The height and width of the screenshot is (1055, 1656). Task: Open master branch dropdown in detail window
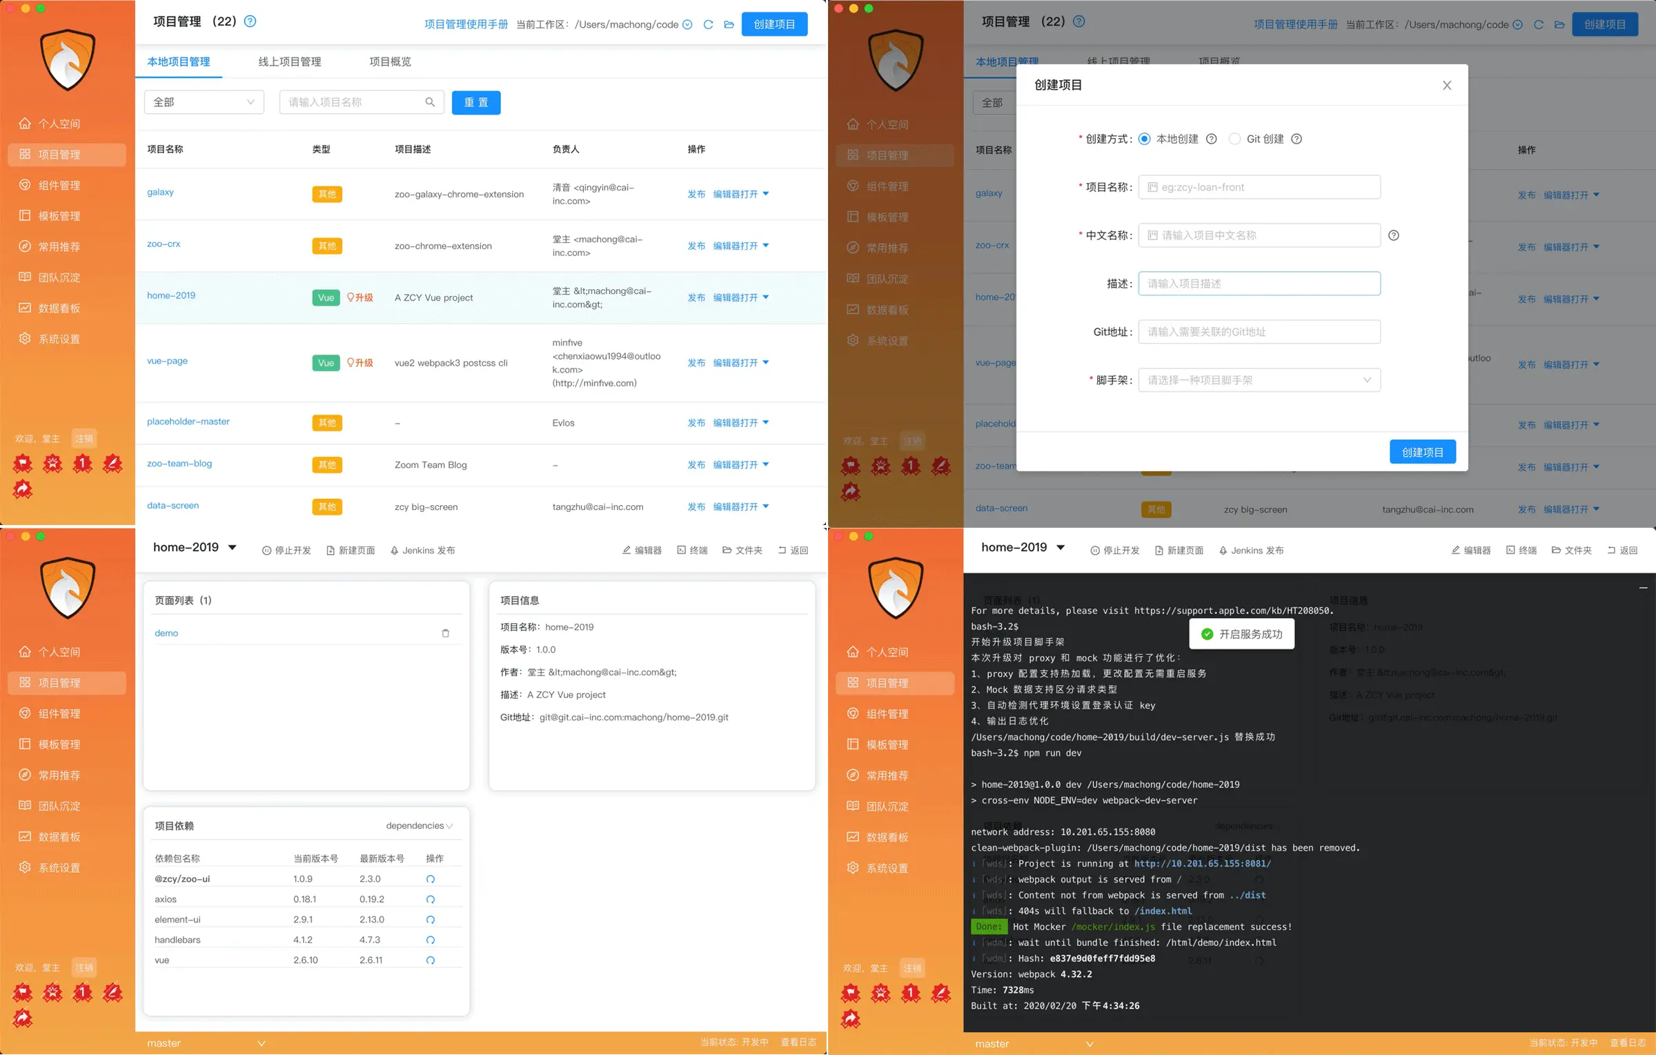click(x=206, y=1043)
